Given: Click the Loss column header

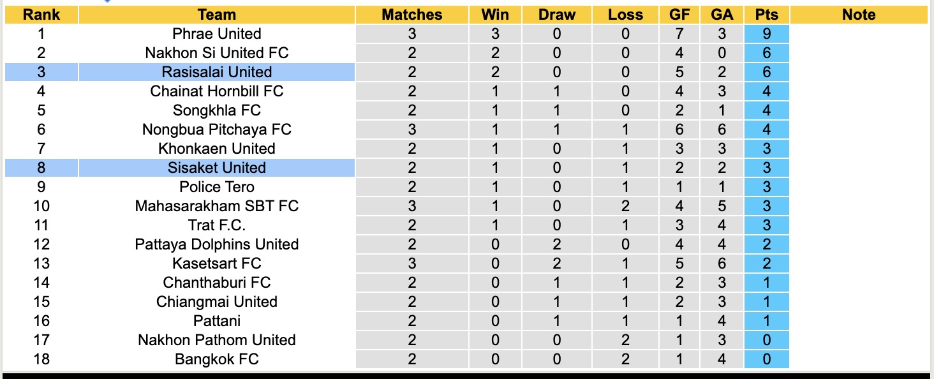Looking at the screenshot, I should 625,15.
